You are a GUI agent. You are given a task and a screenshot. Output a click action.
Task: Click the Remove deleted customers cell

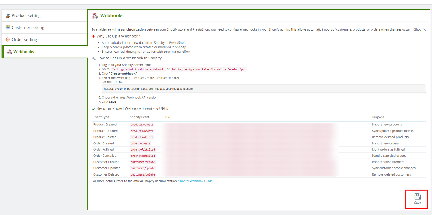[391, 174]
